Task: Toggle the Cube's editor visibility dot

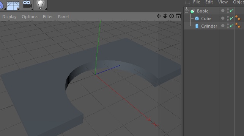Action: pyautogui.click(x=228, y=17)
